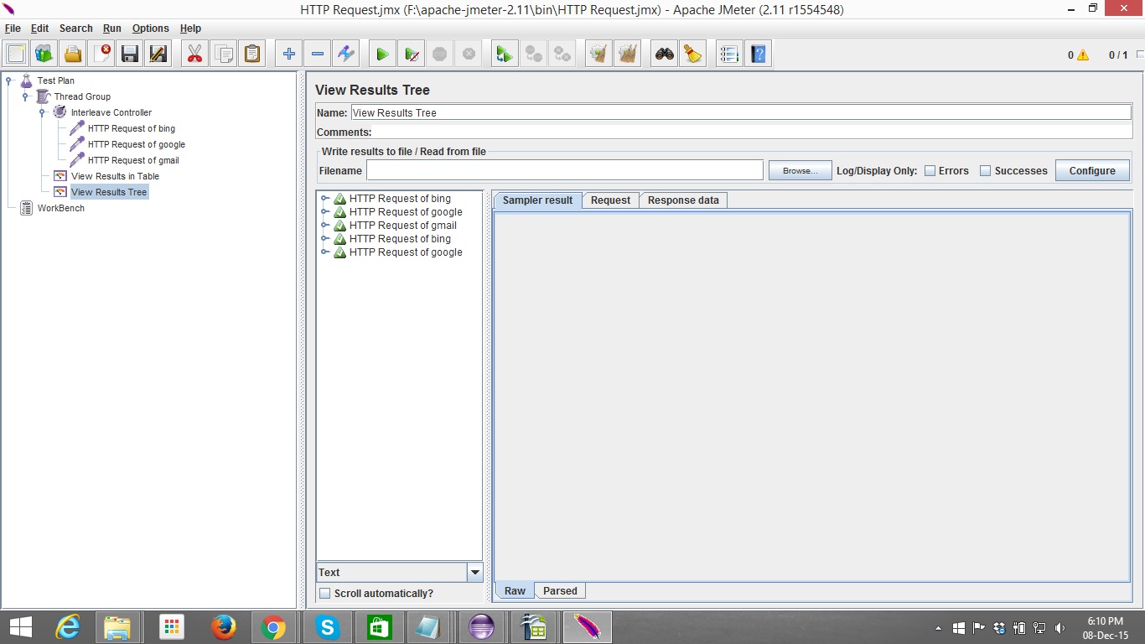Click the Help question mark icon
This screenshot has width=1145, height=644.
pyautogui.click(x=758, y=55)
